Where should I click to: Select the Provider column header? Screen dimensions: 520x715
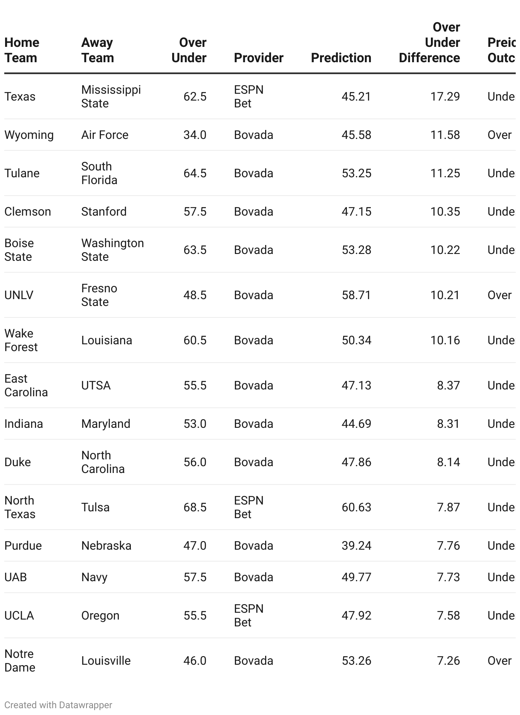pos(259,58)
